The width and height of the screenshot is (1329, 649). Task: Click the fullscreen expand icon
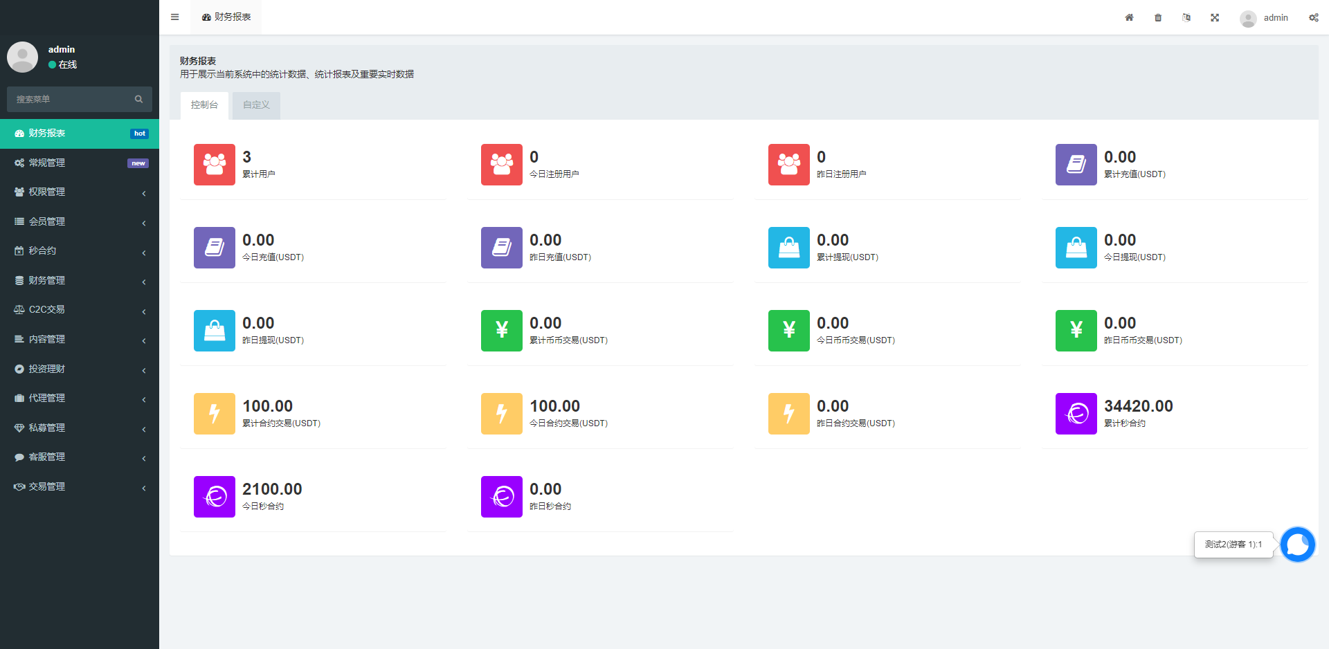pos(1215,17)
